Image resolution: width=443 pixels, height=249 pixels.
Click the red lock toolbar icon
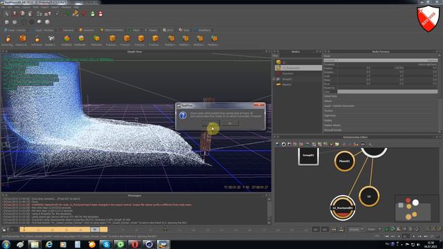tap(100, 14)
